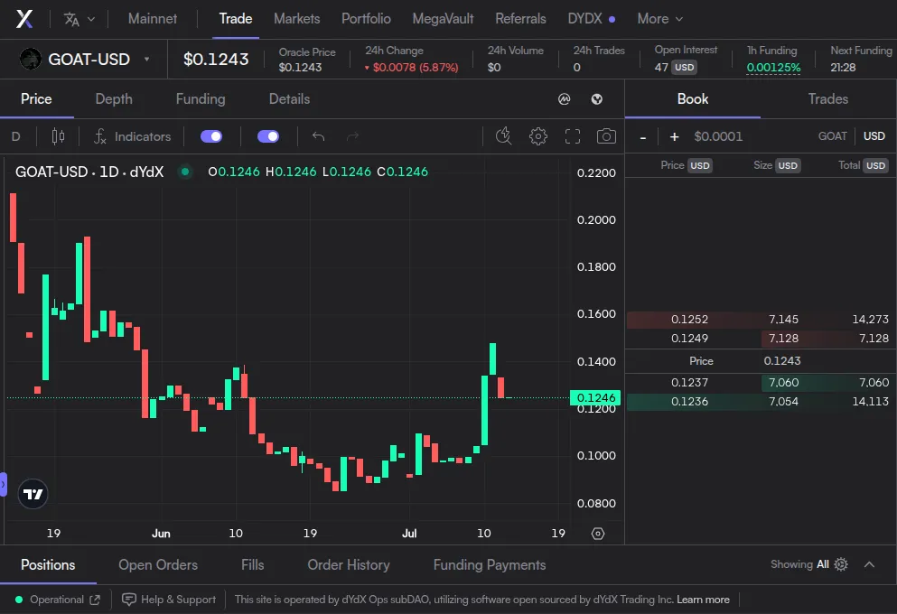Open the Funding Payments tab
897x614 pixels.
pyautogui.click(x=489, y=565)
